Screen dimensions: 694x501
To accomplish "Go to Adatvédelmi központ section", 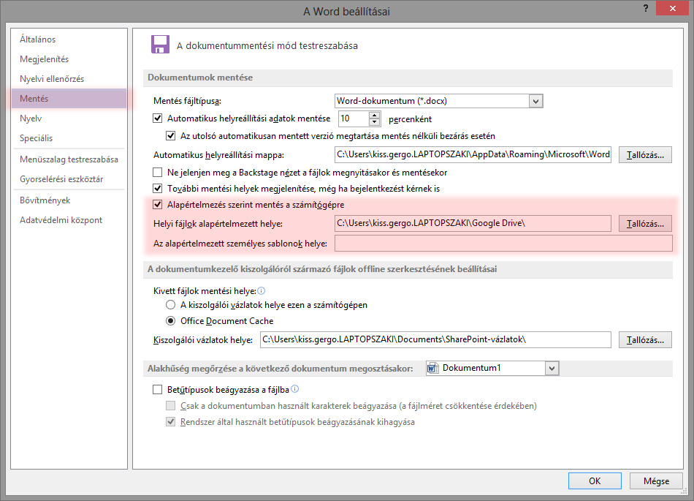I will 61,220.
